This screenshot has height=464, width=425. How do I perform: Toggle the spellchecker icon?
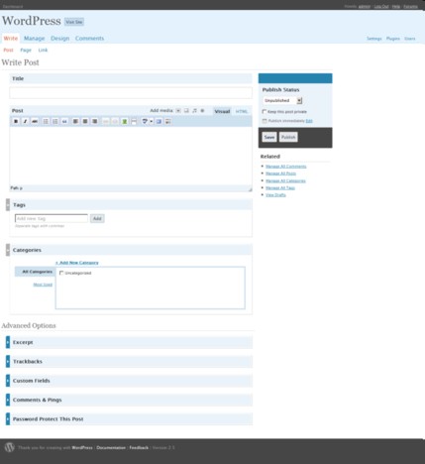coord(145,122)
